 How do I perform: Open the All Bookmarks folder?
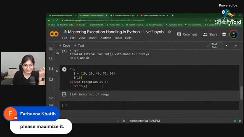[235, 25]
